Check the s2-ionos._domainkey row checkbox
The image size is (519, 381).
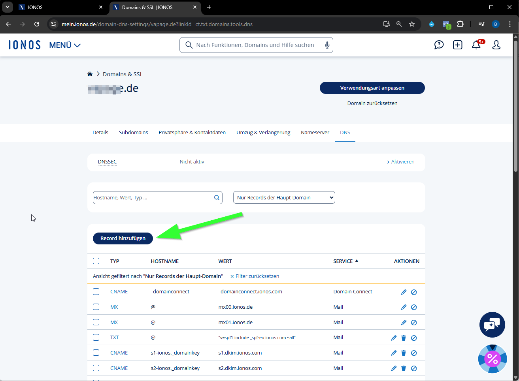point(96,368)
